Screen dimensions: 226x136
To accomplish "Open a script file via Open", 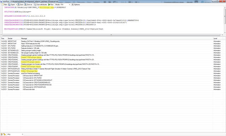I will 12,5.
